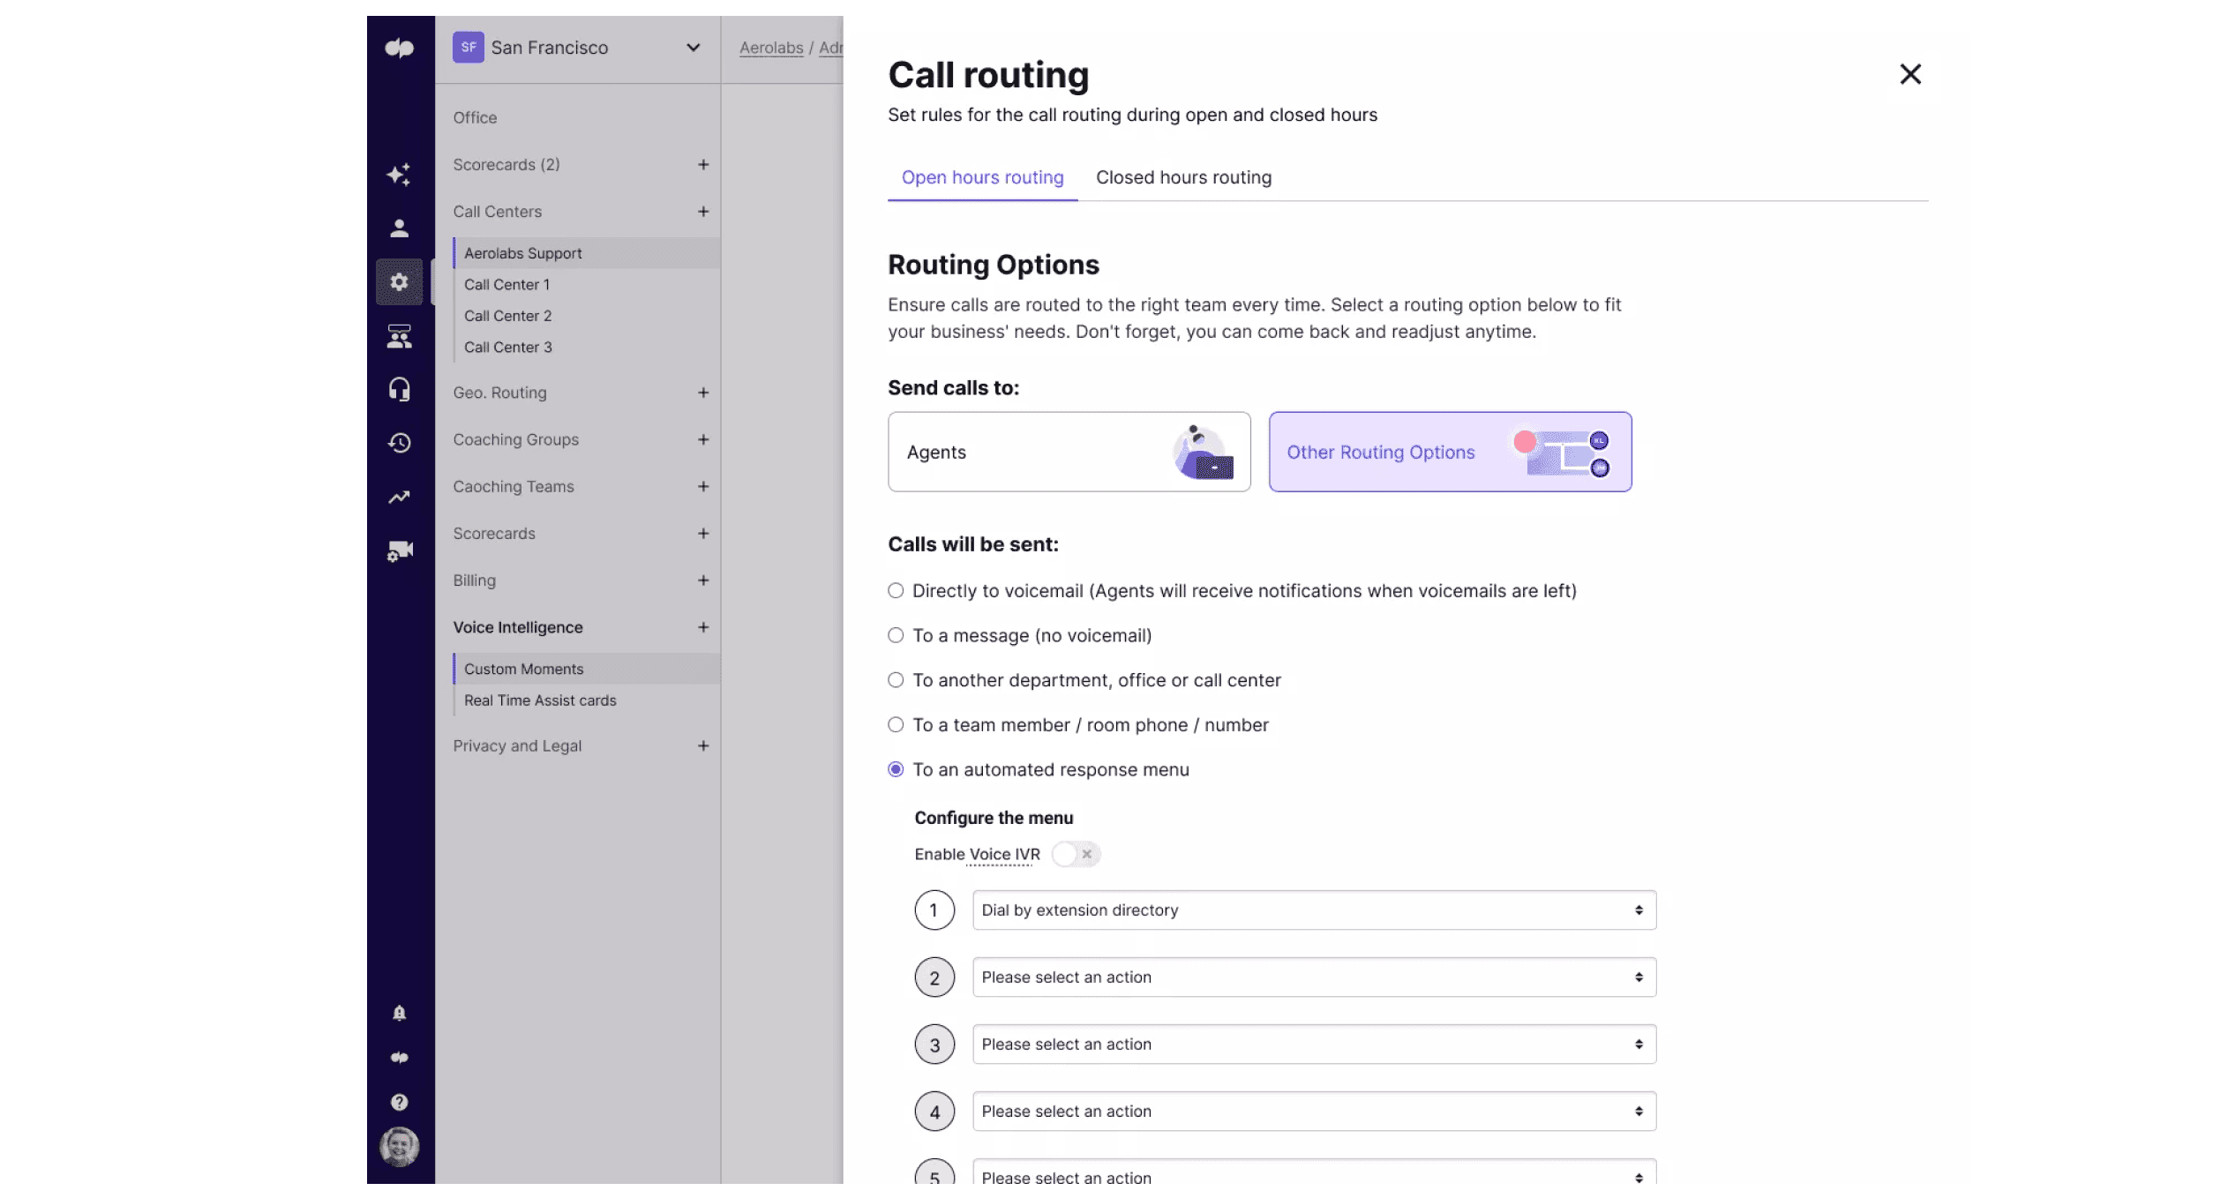The height and width of the screenshot is (1198, 2213).
Task: Open the call history clock icon
Action: (x=399, y=443)
